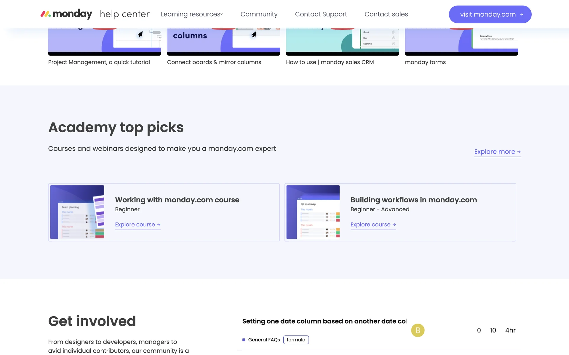Open the General FAQs category
The image size is (569, 355).
[x=264, y=340]
